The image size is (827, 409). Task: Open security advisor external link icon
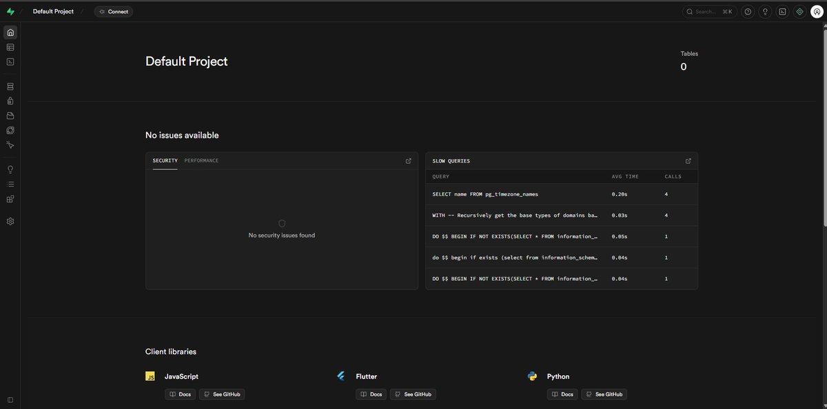[409, 161]
